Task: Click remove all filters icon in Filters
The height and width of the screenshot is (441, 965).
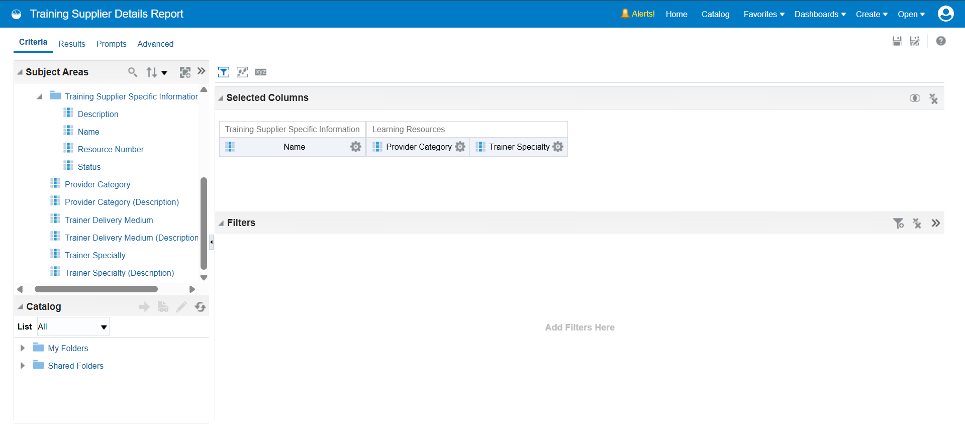Action: pos(917,223)
